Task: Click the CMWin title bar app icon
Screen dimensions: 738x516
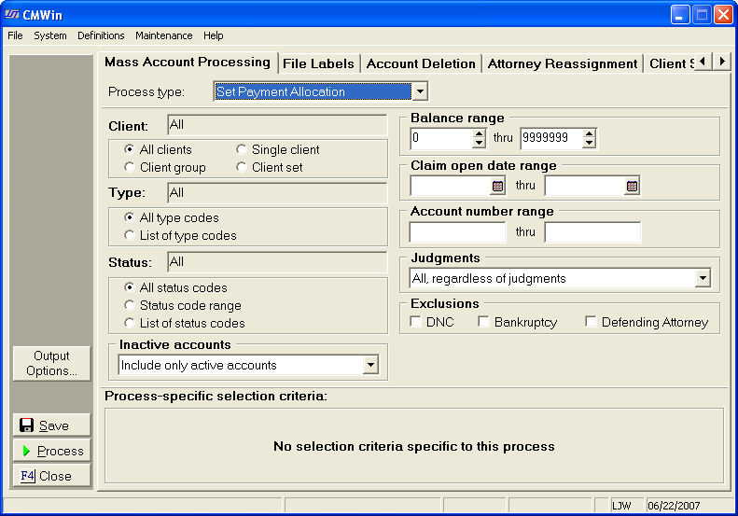Action: coord(12,14)
